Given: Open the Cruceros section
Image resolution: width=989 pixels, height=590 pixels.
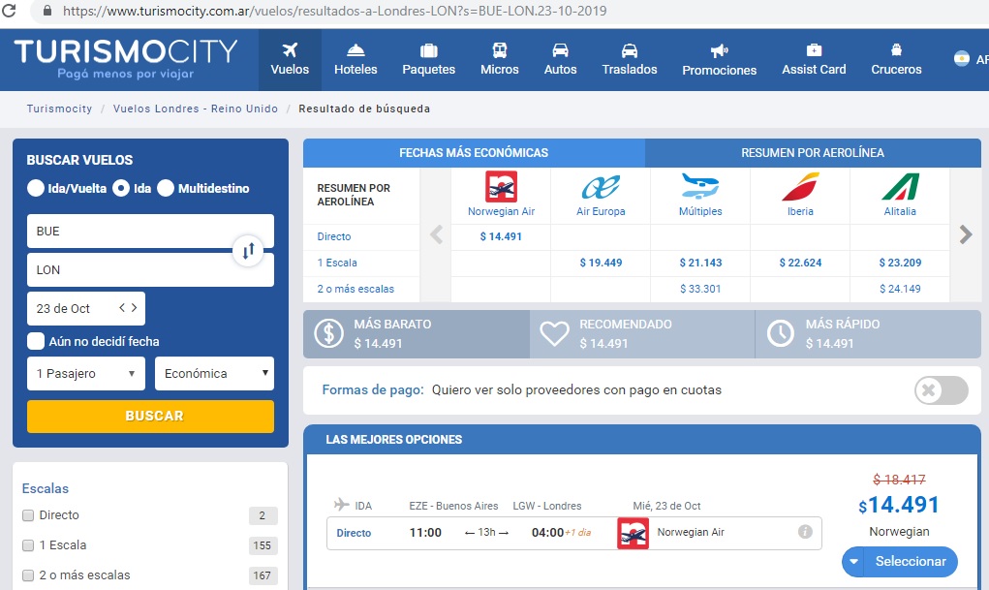Looking at the screenshot, I should tap(896, 59).
